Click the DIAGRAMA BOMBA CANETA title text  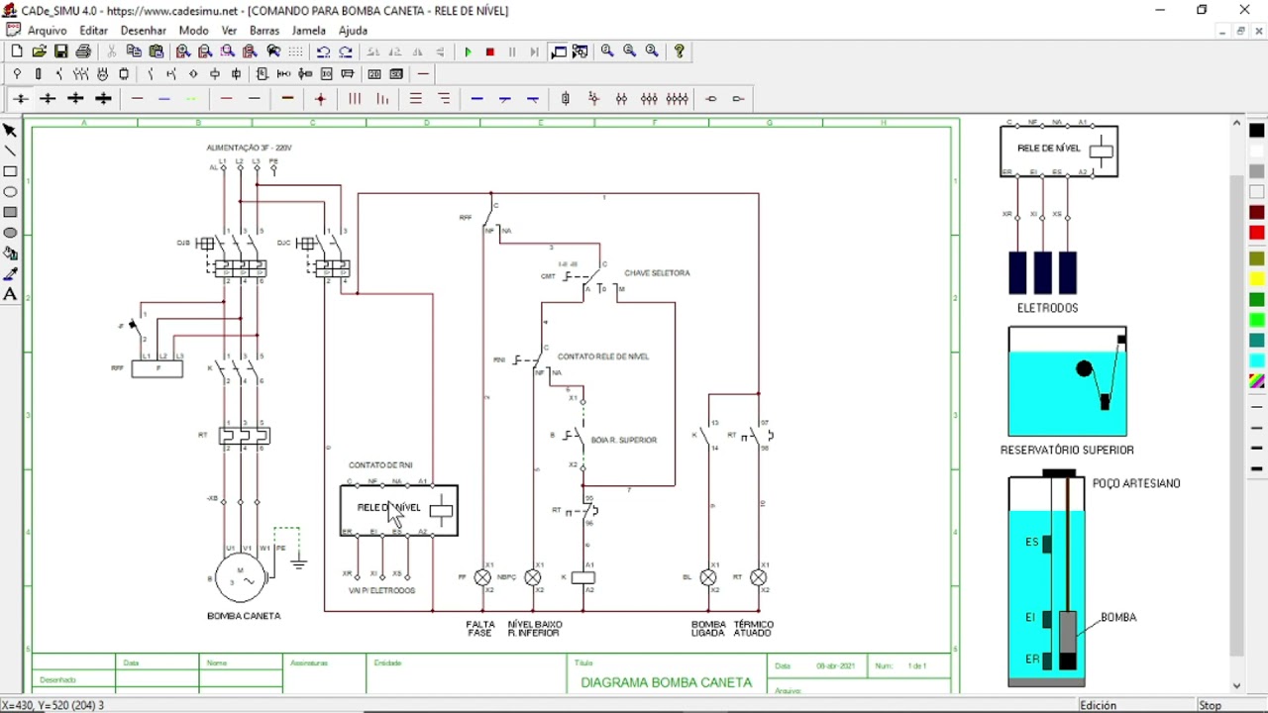tap(666, 682)
